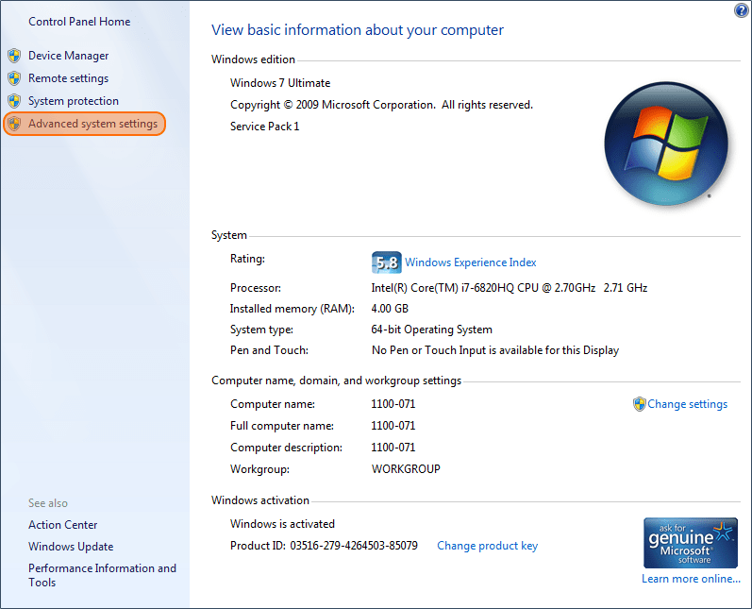Follow the Learn more online link
Viewport: 752px width, 609px height.
tap(691, 579)
